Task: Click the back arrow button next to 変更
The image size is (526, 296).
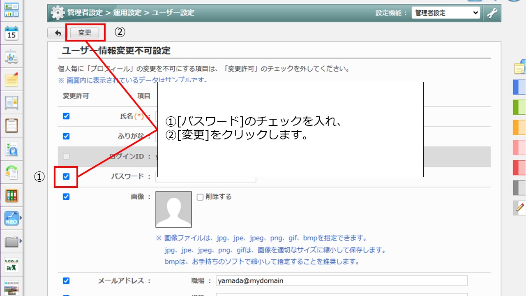Action: point(57,32)
